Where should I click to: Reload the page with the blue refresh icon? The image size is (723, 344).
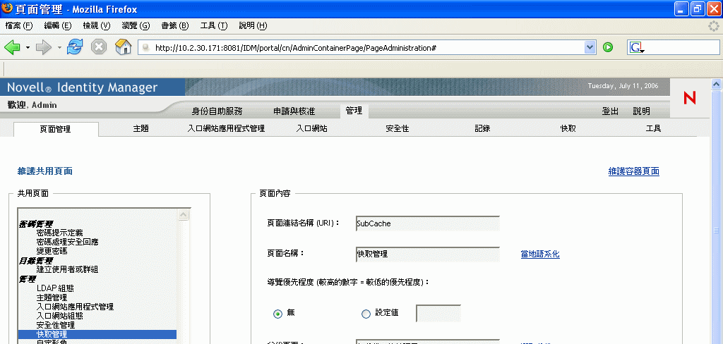75,47
